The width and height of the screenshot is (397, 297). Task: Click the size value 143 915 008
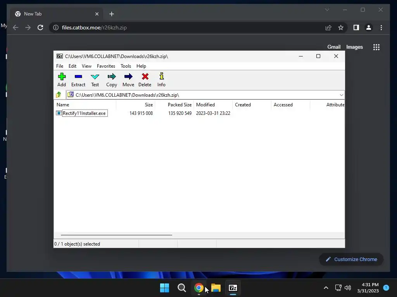click(141, 113)
